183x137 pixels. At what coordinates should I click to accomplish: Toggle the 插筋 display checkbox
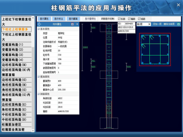tap(139, 19)
